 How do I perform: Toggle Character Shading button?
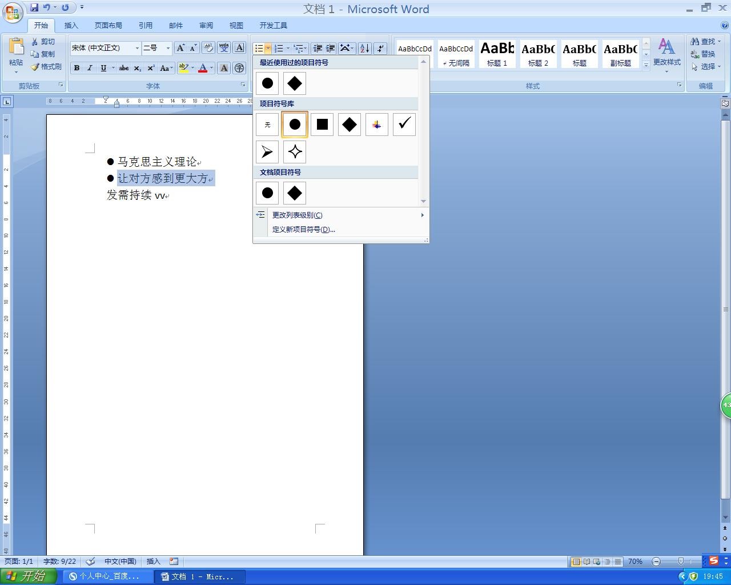(x=224, y=68)
